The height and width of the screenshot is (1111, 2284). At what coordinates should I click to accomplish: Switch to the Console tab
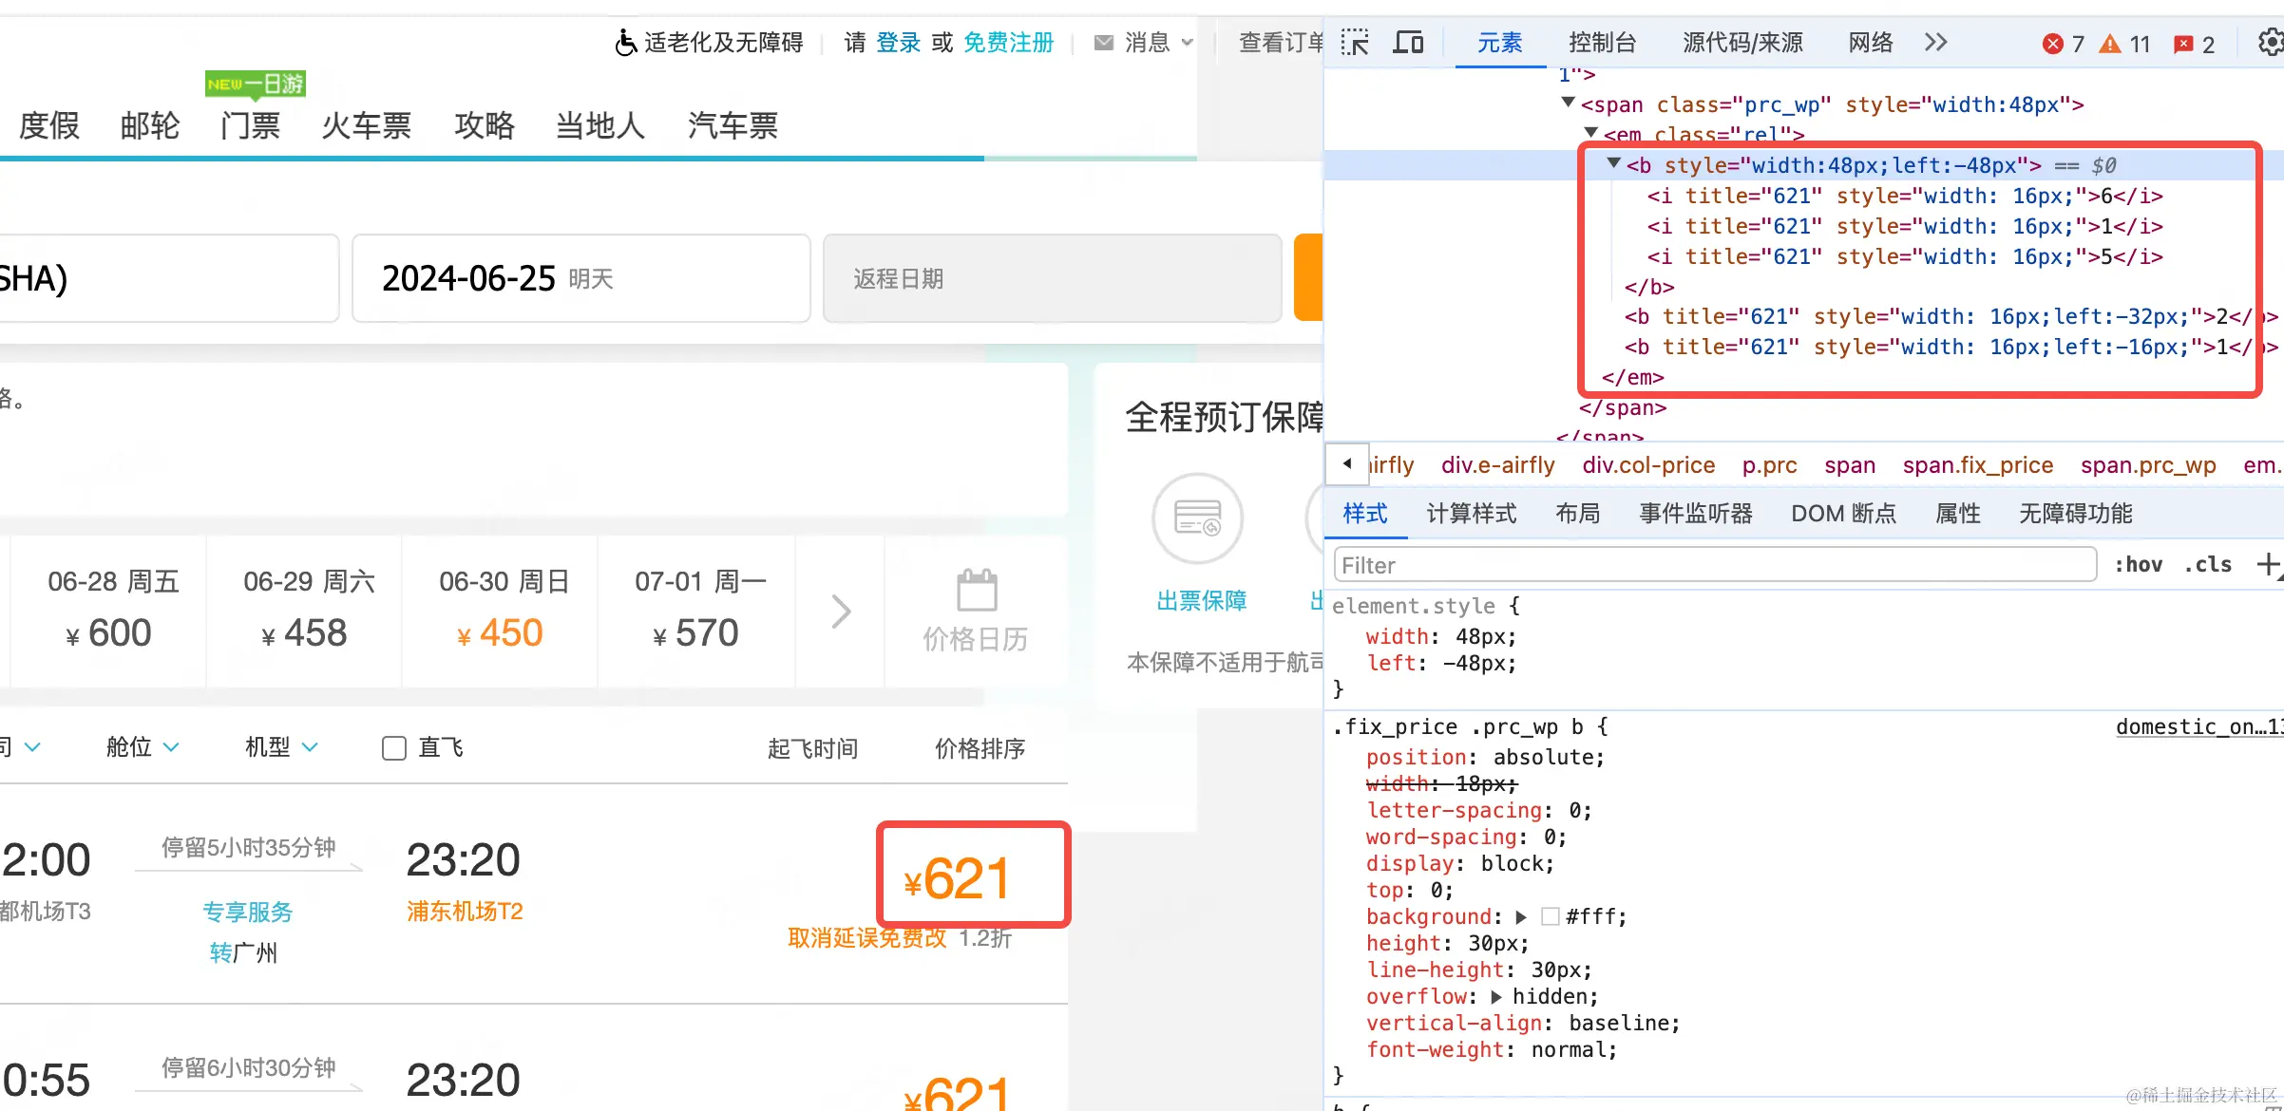pos(1602,43)
